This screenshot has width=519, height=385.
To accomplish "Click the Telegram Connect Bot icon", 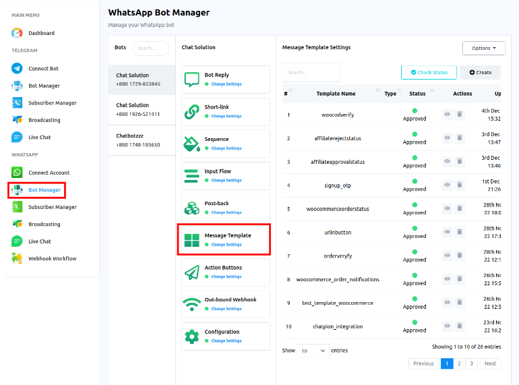I will tap(17, 68).
